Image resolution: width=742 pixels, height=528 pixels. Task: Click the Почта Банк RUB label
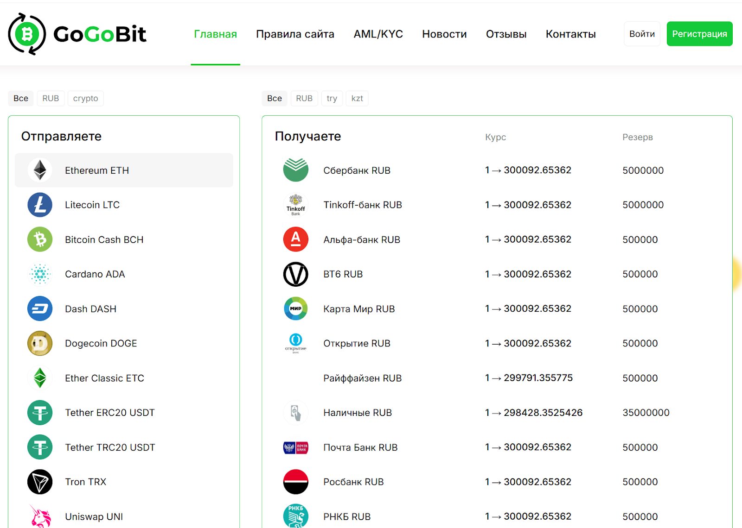360,447
